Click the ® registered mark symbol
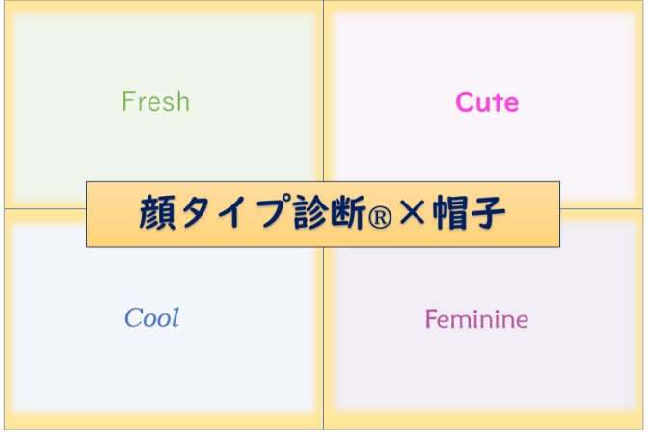648x436 pixels. click(x=379, y=217)
